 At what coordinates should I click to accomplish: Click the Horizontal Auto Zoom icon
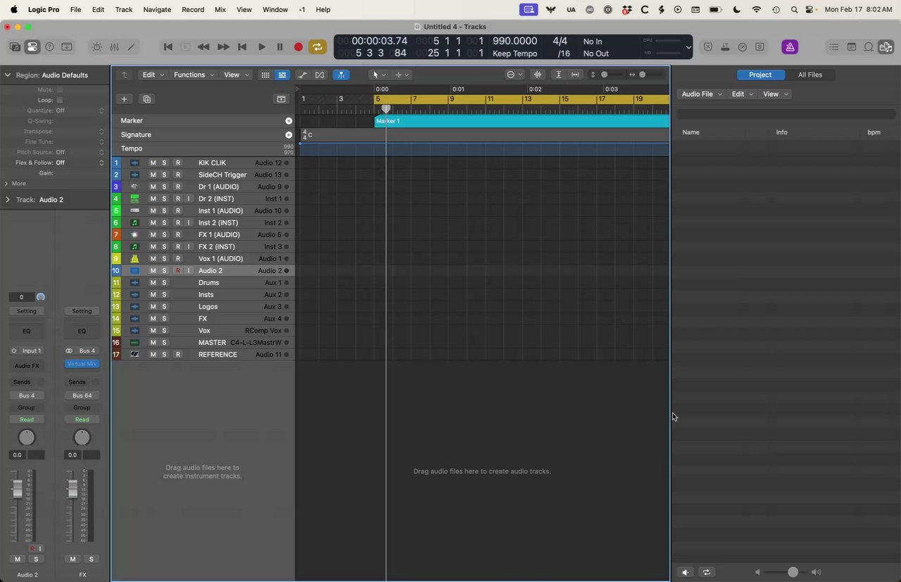575,75
